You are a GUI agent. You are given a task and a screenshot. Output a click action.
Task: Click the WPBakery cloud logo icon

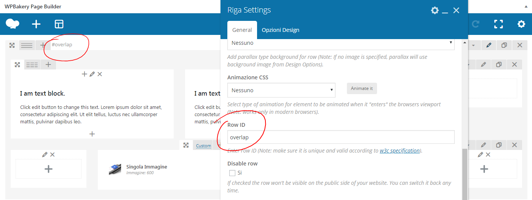(x=13, y=24)
